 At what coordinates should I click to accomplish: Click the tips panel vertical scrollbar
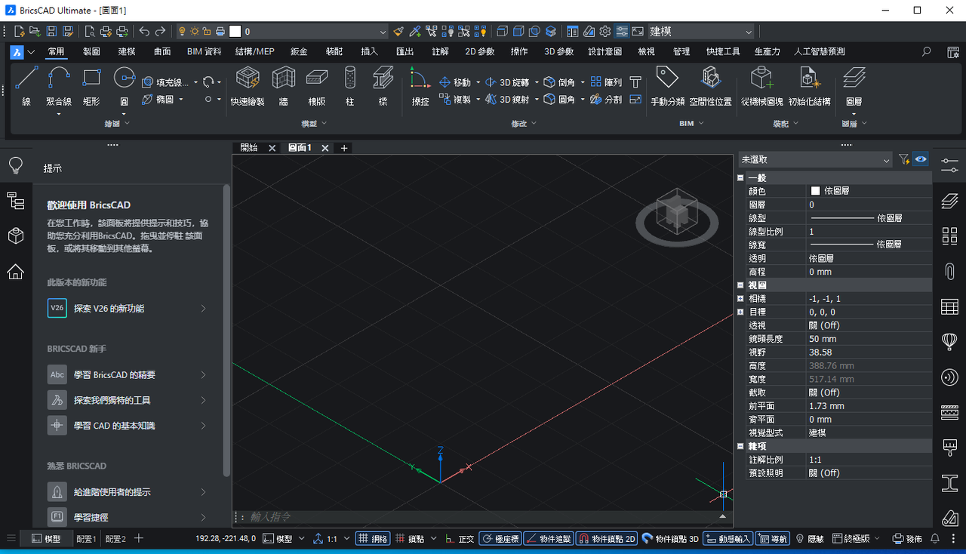[226, 331]
